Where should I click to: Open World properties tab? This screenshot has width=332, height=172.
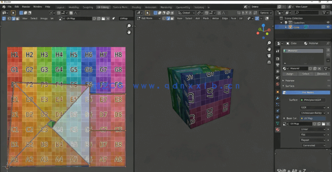[278, 84]
